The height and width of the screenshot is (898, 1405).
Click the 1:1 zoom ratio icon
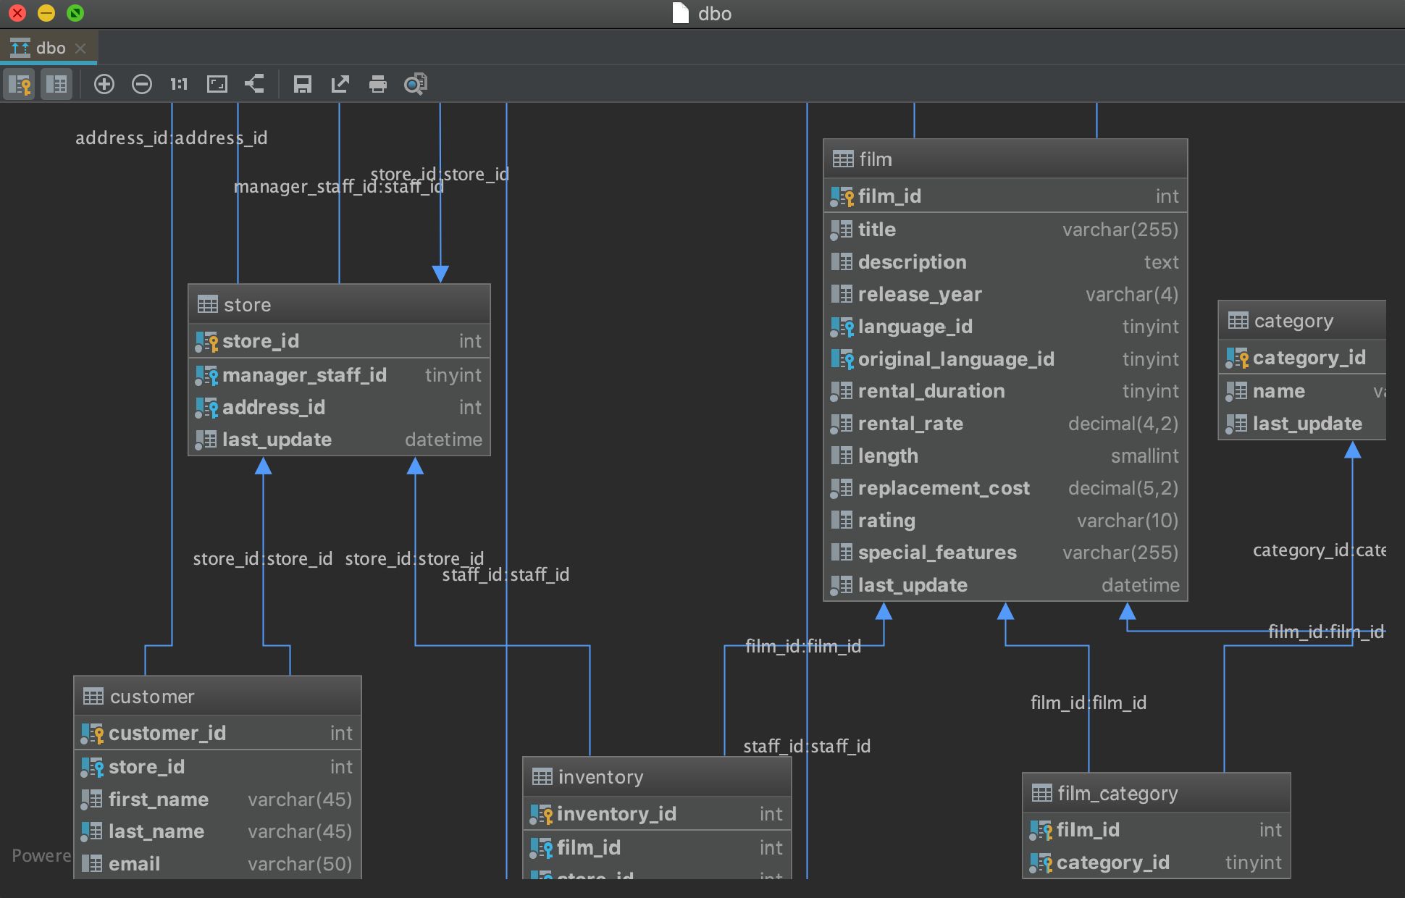[177, 84]
